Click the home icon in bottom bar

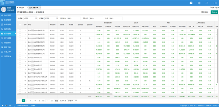pos(2,106)
